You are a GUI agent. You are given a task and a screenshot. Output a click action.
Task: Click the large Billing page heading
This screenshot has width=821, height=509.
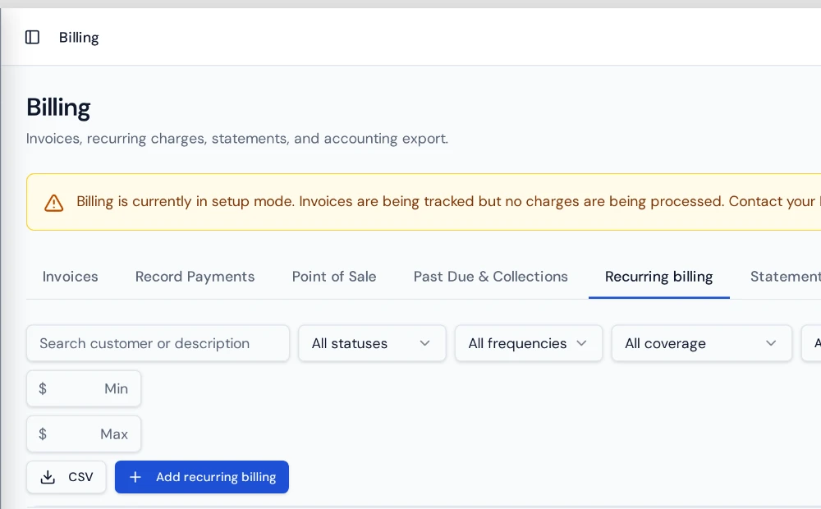pyautogui.click(x=58, y=108)
